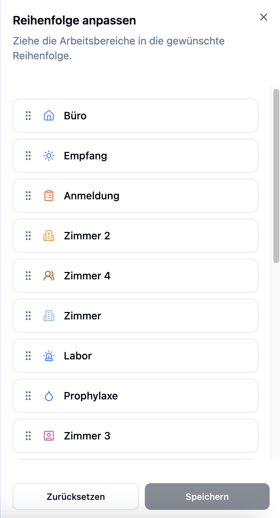Click the hospital icon beside Zimmer 2
The height and width of the screenshot is (518, 280).
tap(49, 236)
